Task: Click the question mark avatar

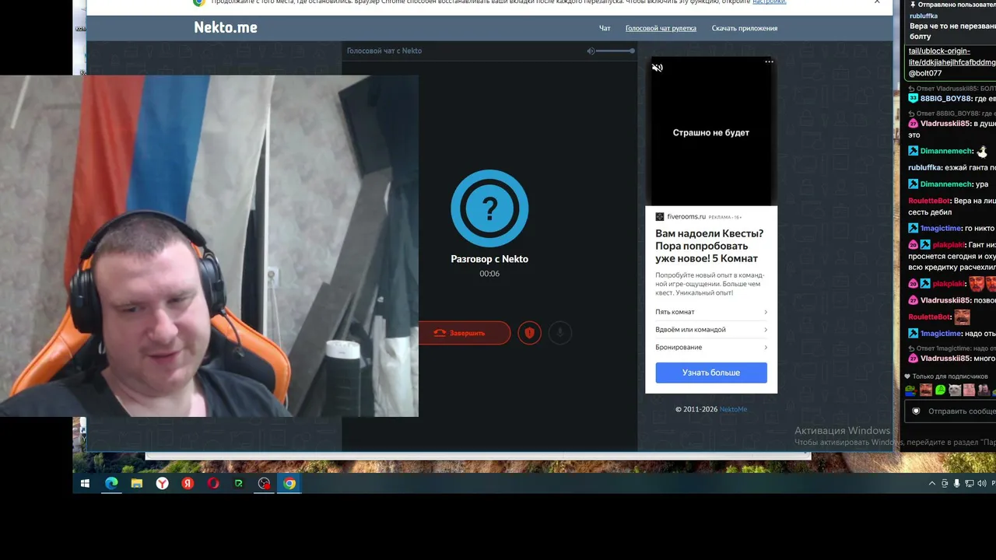Action: pyautogui.click(x=489, y=208)
